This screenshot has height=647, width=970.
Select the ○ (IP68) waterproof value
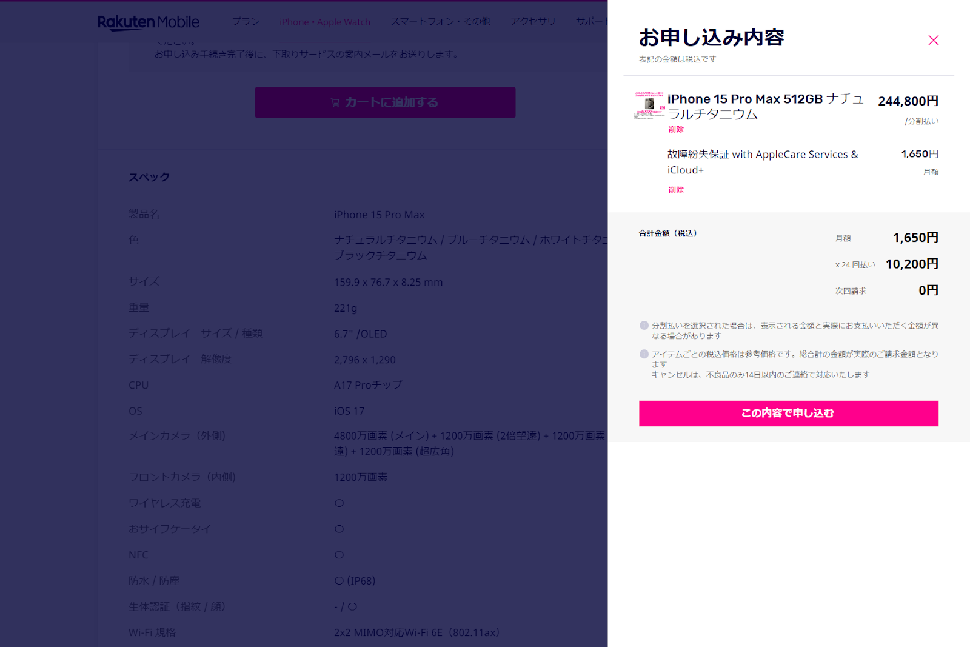point(355,581)
